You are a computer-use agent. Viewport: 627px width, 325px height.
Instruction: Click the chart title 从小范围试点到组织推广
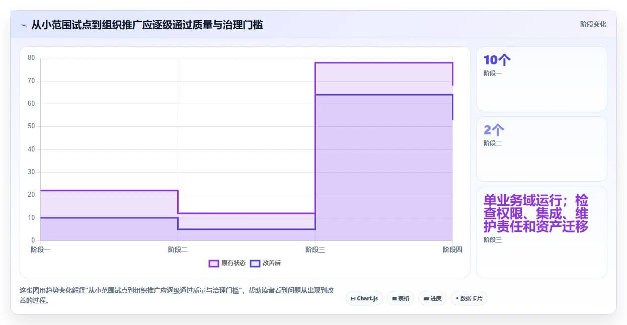click(x=147, y=25)
